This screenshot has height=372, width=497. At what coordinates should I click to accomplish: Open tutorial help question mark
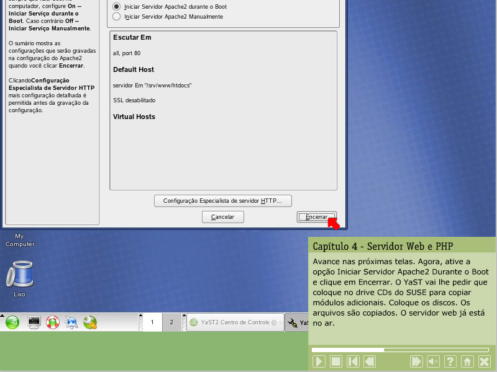(450, 361)
